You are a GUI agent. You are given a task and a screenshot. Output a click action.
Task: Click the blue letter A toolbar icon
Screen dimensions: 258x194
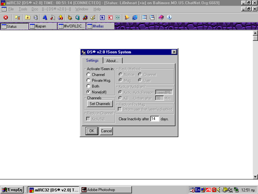pyautogui.click(x=45, y=17)
